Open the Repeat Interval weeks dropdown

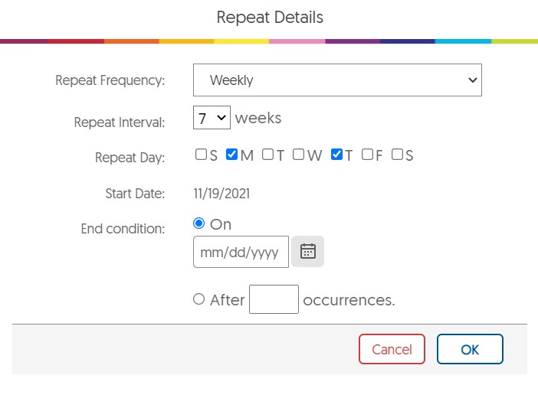point(211,118)
